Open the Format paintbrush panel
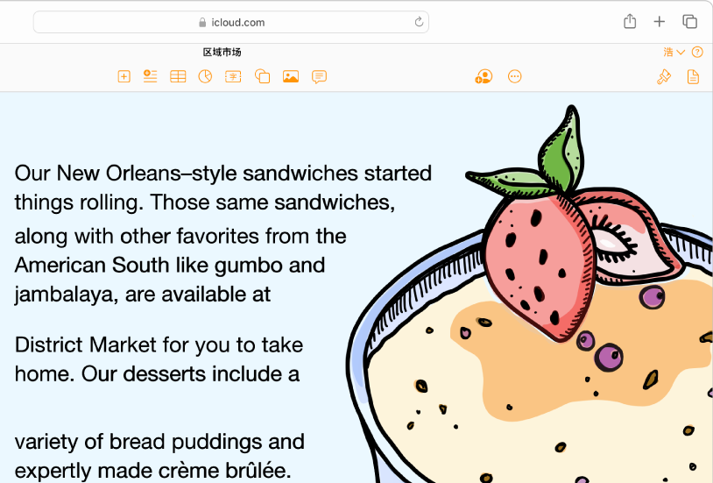Image resolution: width=713 pixels, height=483 pixels. tap(664, 76)
